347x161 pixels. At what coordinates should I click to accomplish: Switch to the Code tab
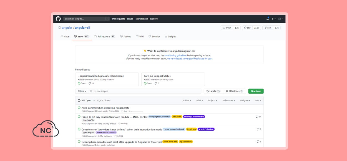tap(65, 37)
